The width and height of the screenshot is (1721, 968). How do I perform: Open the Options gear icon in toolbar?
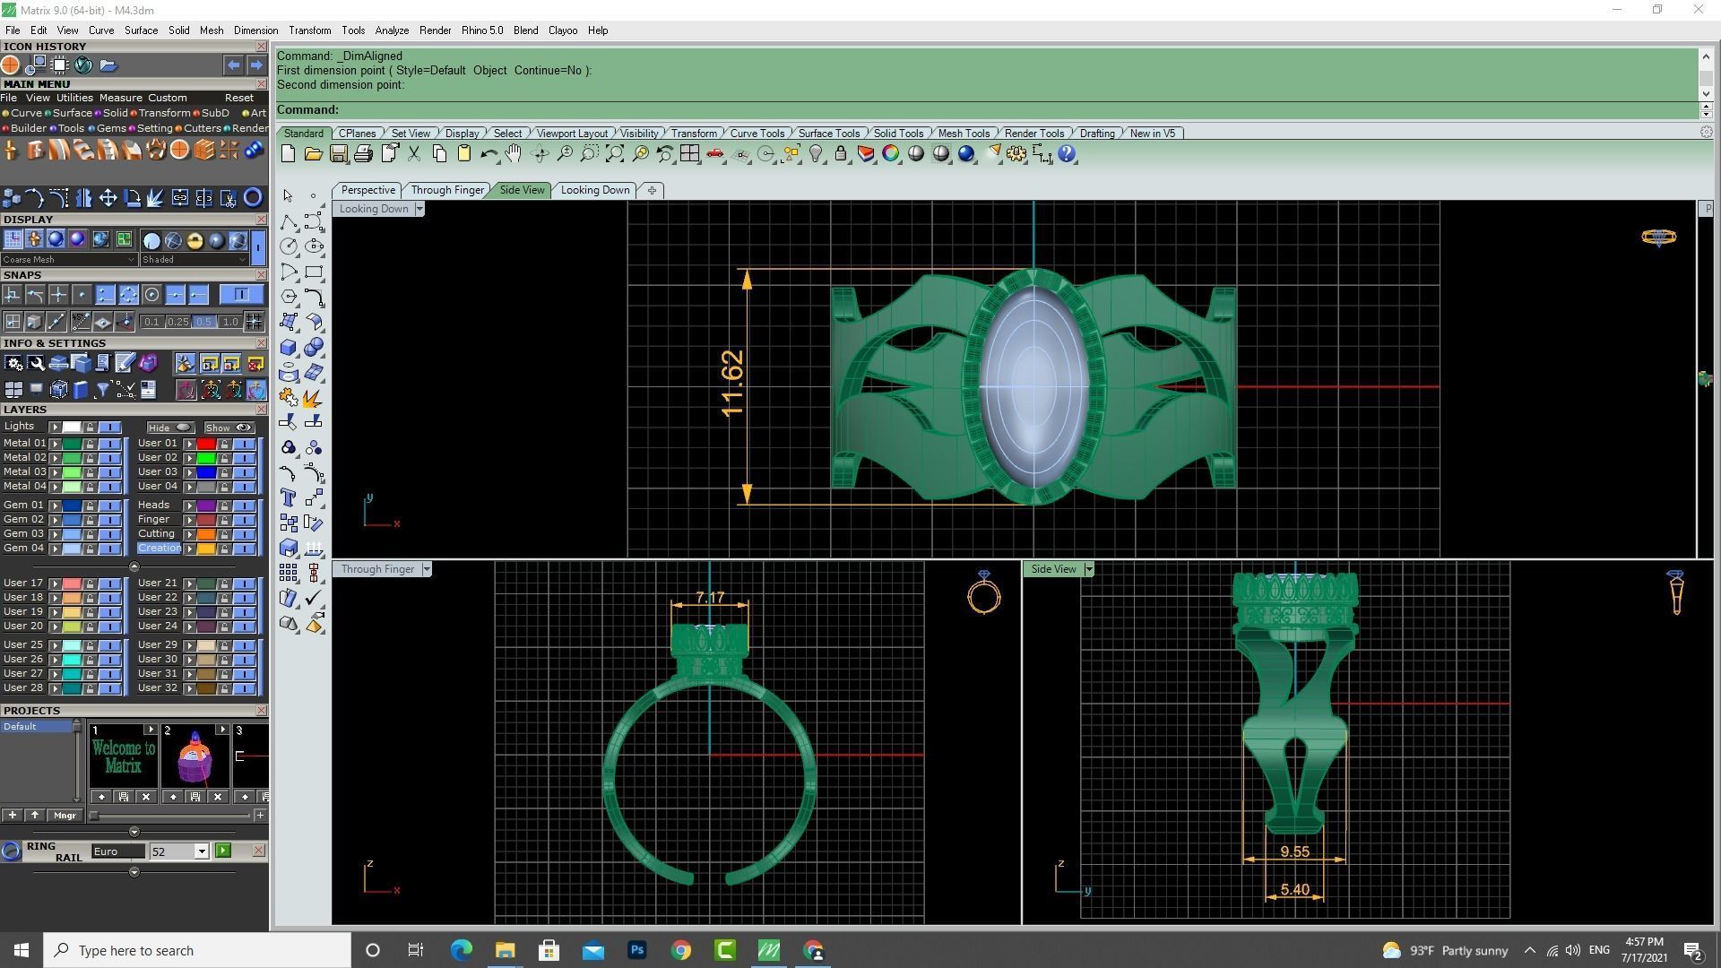tap(1016, 154)
